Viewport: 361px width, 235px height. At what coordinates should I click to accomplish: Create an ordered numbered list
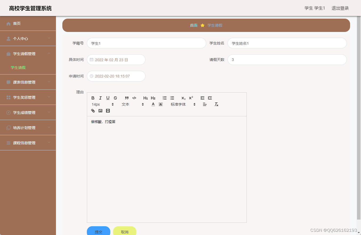click(x=165, y=98)
